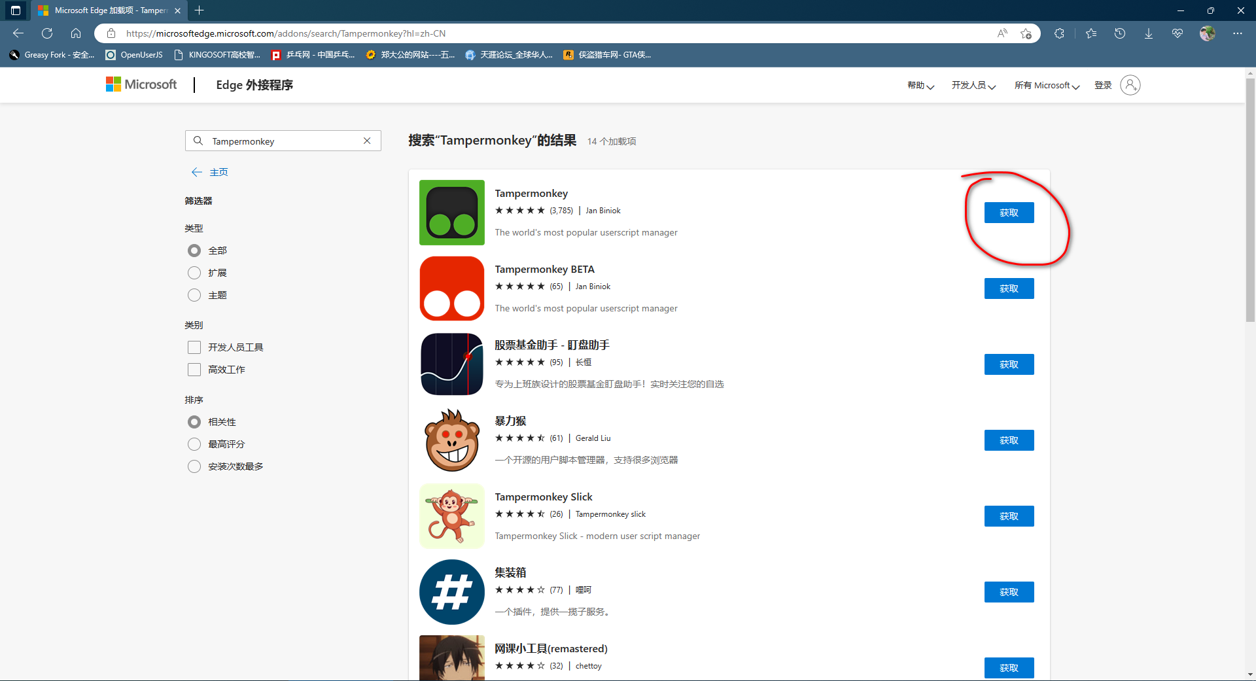
Task: Open the tab actions menu icon
Action: click(16, 10)
